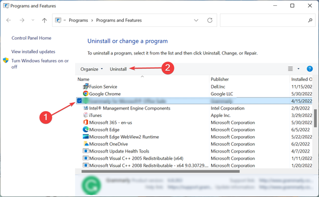Uncheck the selected program's checkbox
Screen dimensions: 319x197
pos(79,101)
